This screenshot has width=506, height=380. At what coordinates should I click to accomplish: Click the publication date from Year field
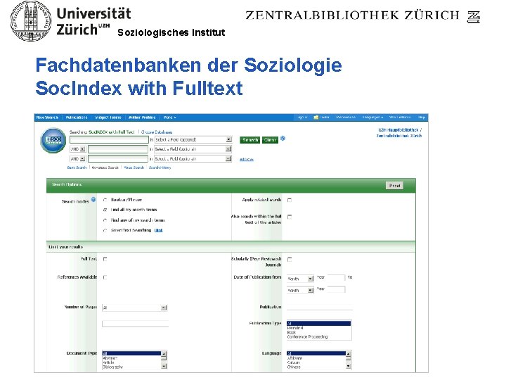336,277
